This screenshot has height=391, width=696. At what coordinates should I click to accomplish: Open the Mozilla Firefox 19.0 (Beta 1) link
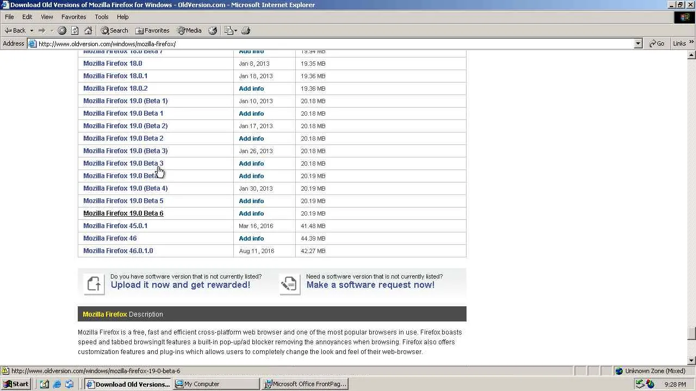pos(125,101)
